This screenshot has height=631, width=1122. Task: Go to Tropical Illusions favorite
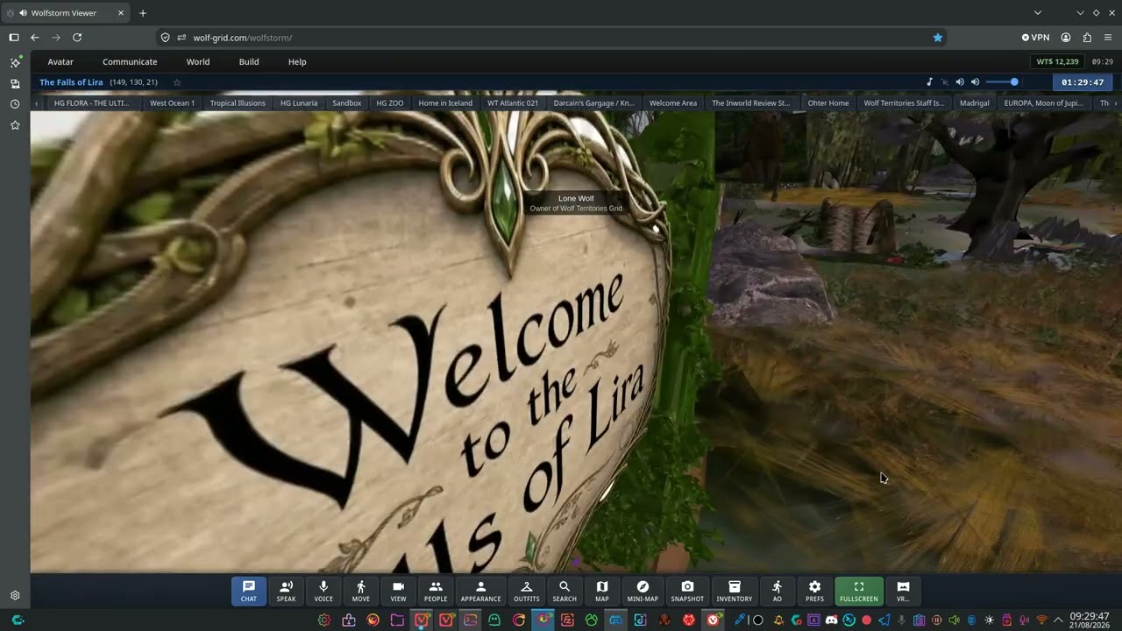238,103
